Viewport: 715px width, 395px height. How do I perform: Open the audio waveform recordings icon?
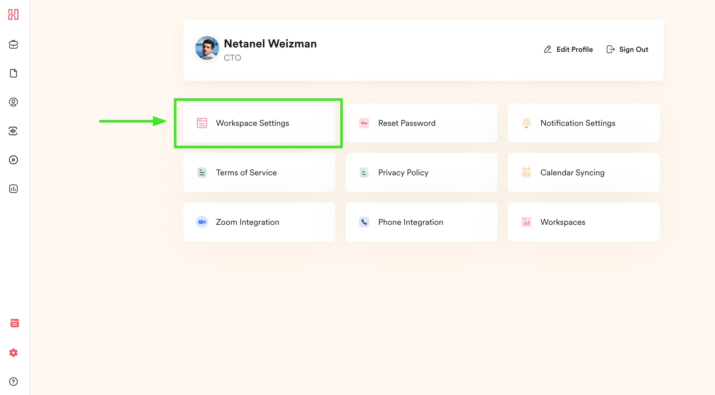pyautogui.click(x=13, y=131)
